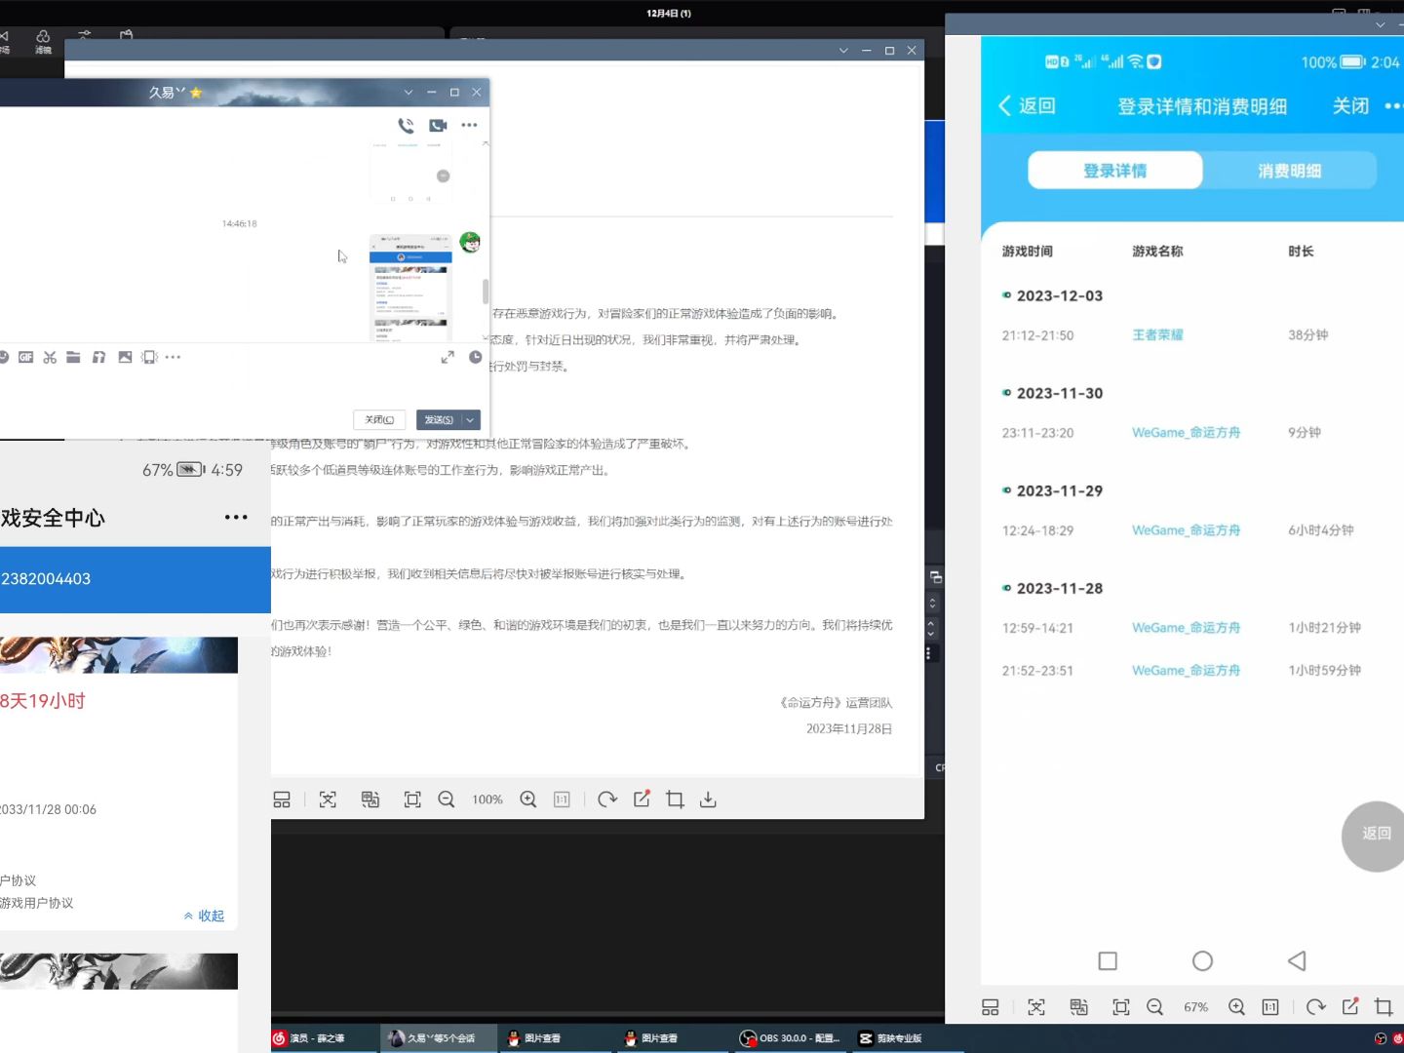The image size is (1404, 1053).
Task: Start a voice call in the 久易 chat
Action: pyautogui.click(x=406, y=125)
